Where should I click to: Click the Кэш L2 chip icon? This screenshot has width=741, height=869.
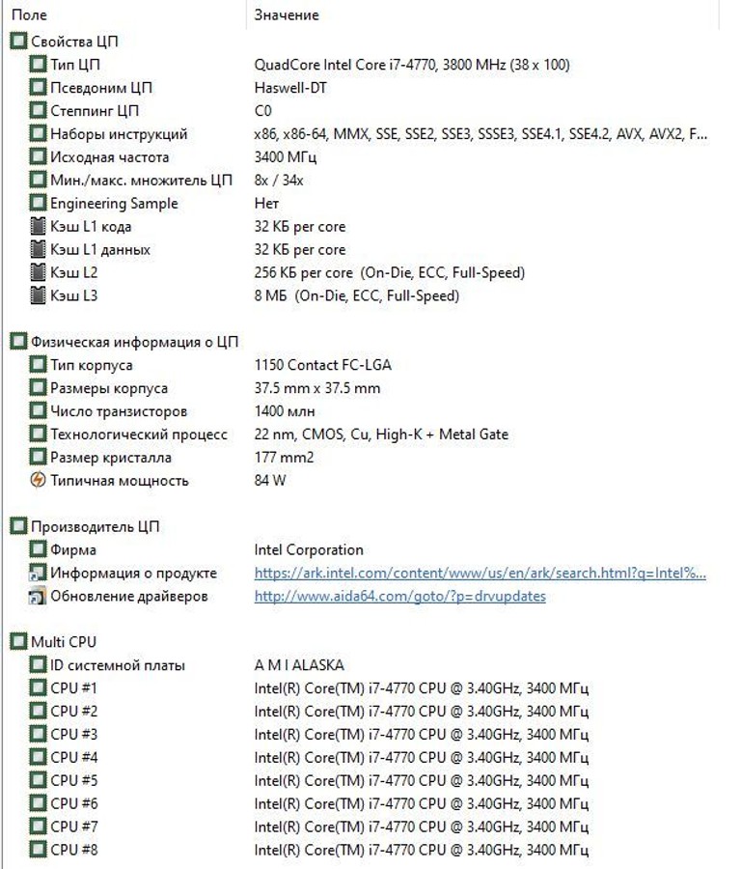38,272
